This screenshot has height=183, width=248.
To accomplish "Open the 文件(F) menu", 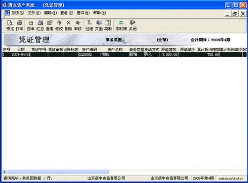I will [x=34, y=13].
